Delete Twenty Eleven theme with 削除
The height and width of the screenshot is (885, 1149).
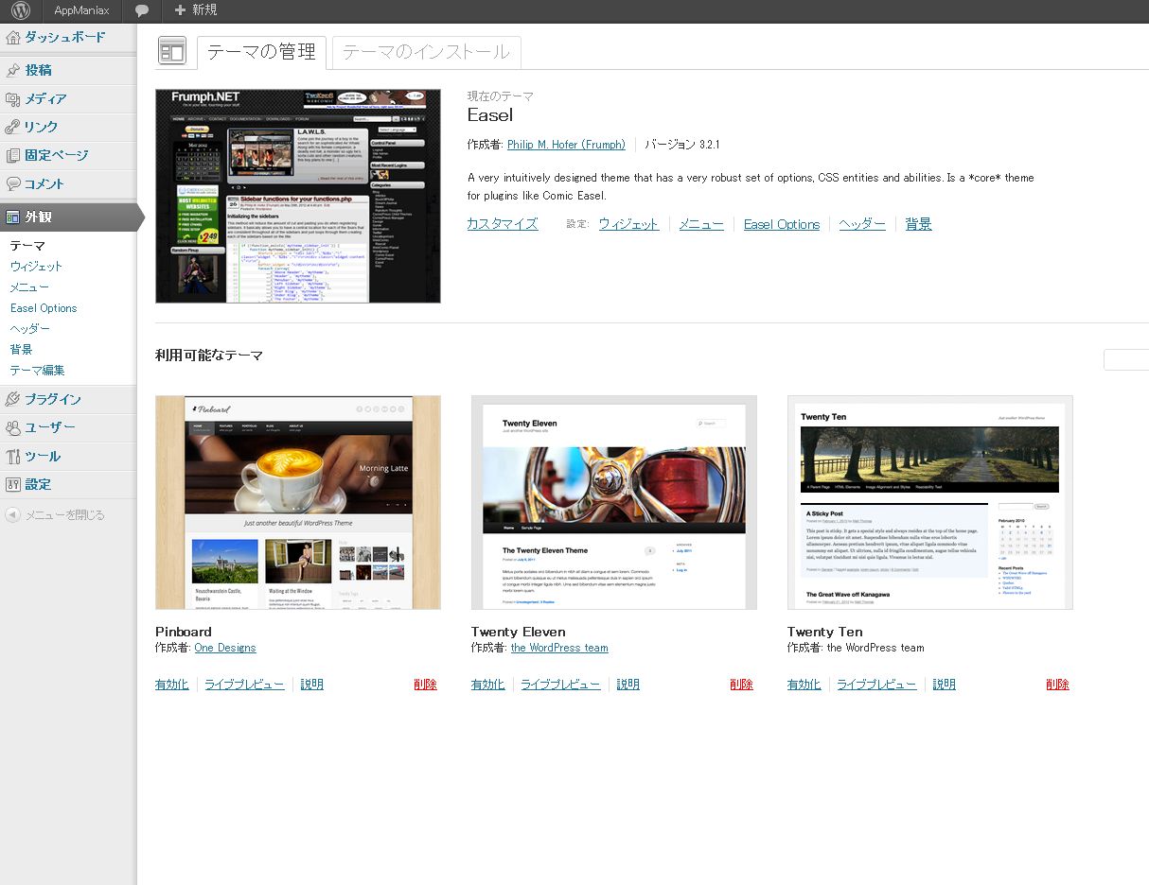[742, 685]
